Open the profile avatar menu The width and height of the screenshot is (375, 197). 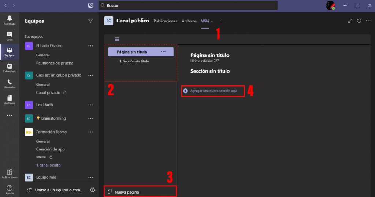click(x=330, y=5)
